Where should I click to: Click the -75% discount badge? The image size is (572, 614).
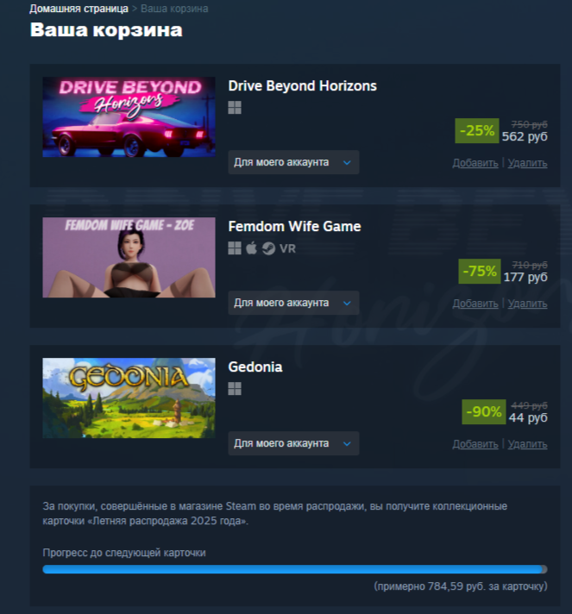pyautogui.click(x=480, y=272)
